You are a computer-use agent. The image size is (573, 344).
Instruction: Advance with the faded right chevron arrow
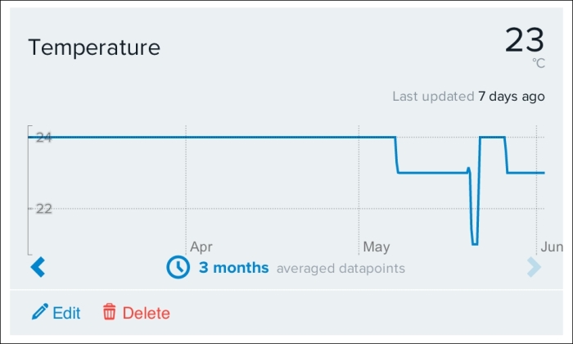coord(534,267)
